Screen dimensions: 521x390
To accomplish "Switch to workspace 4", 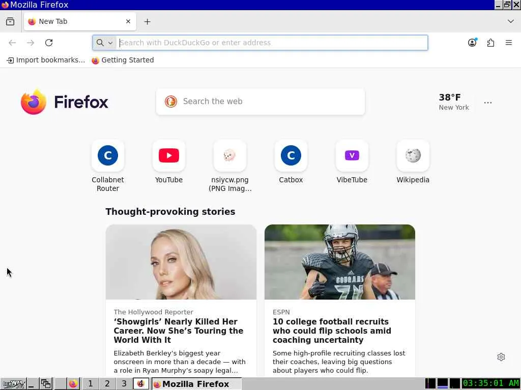I will [x=141, y=384].
